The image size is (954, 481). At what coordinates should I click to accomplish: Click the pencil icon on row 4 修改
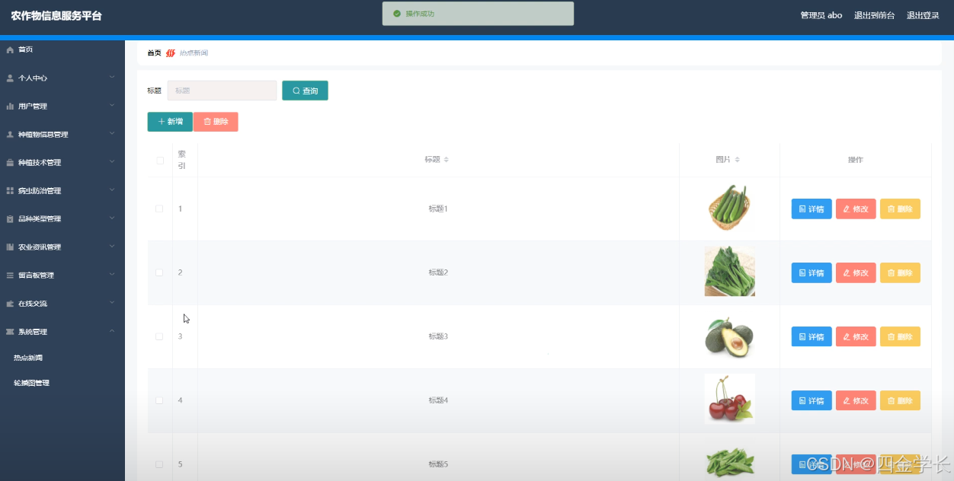[x=847, y=401]
